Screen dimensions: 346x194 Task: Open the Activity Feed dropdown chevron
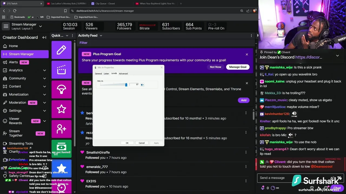pyautogui.click(x=101, y=36)
